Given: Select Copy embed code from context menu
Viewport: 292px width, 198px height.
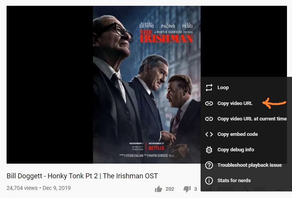Looking at the screenshot, I should point(246,134).
